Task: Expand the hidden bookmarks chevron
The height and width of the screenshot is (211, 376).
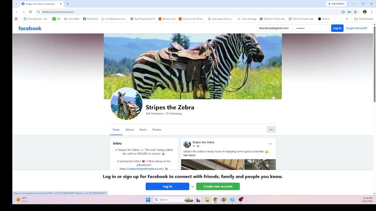Action: (x=347, y=19)
